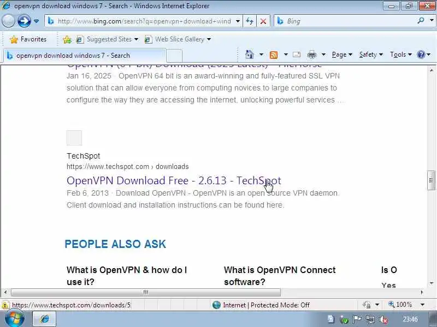Open the recent pages dropdown beside Forward

click(36, 21)
